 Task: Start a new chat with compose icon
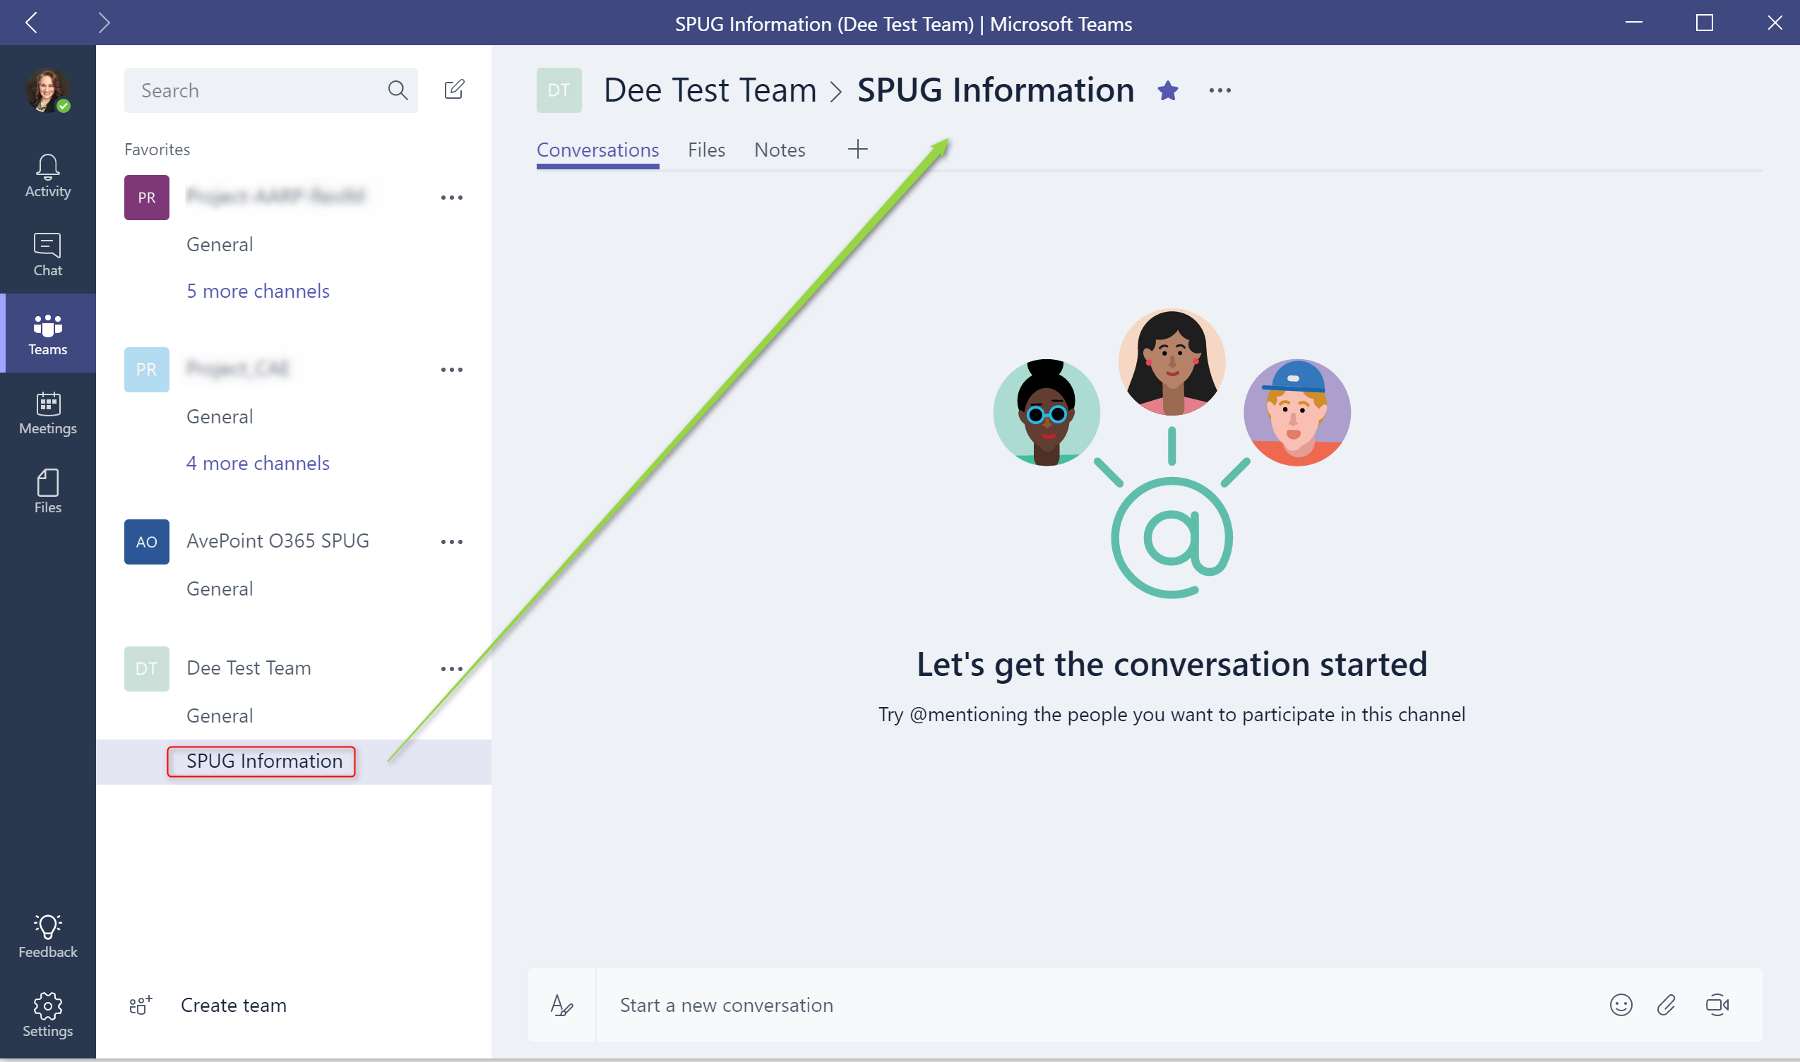(x=455, y=90)
